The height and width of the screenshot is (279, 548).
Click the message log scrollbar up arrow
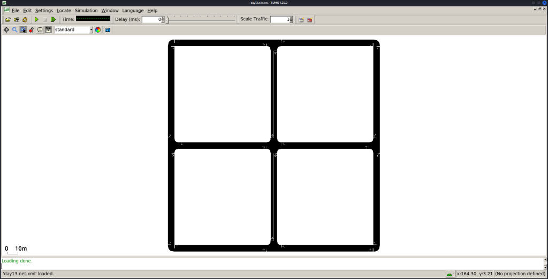(545, 260)
